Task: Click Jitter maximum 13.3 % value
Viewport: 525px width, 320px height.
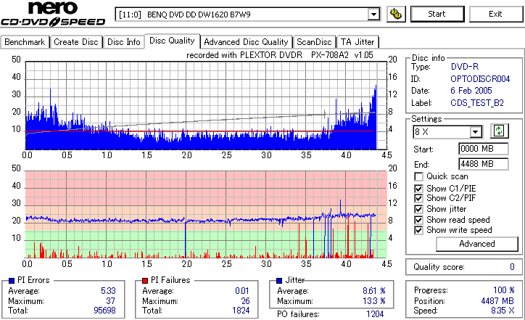Action: [x=374, y=301]
